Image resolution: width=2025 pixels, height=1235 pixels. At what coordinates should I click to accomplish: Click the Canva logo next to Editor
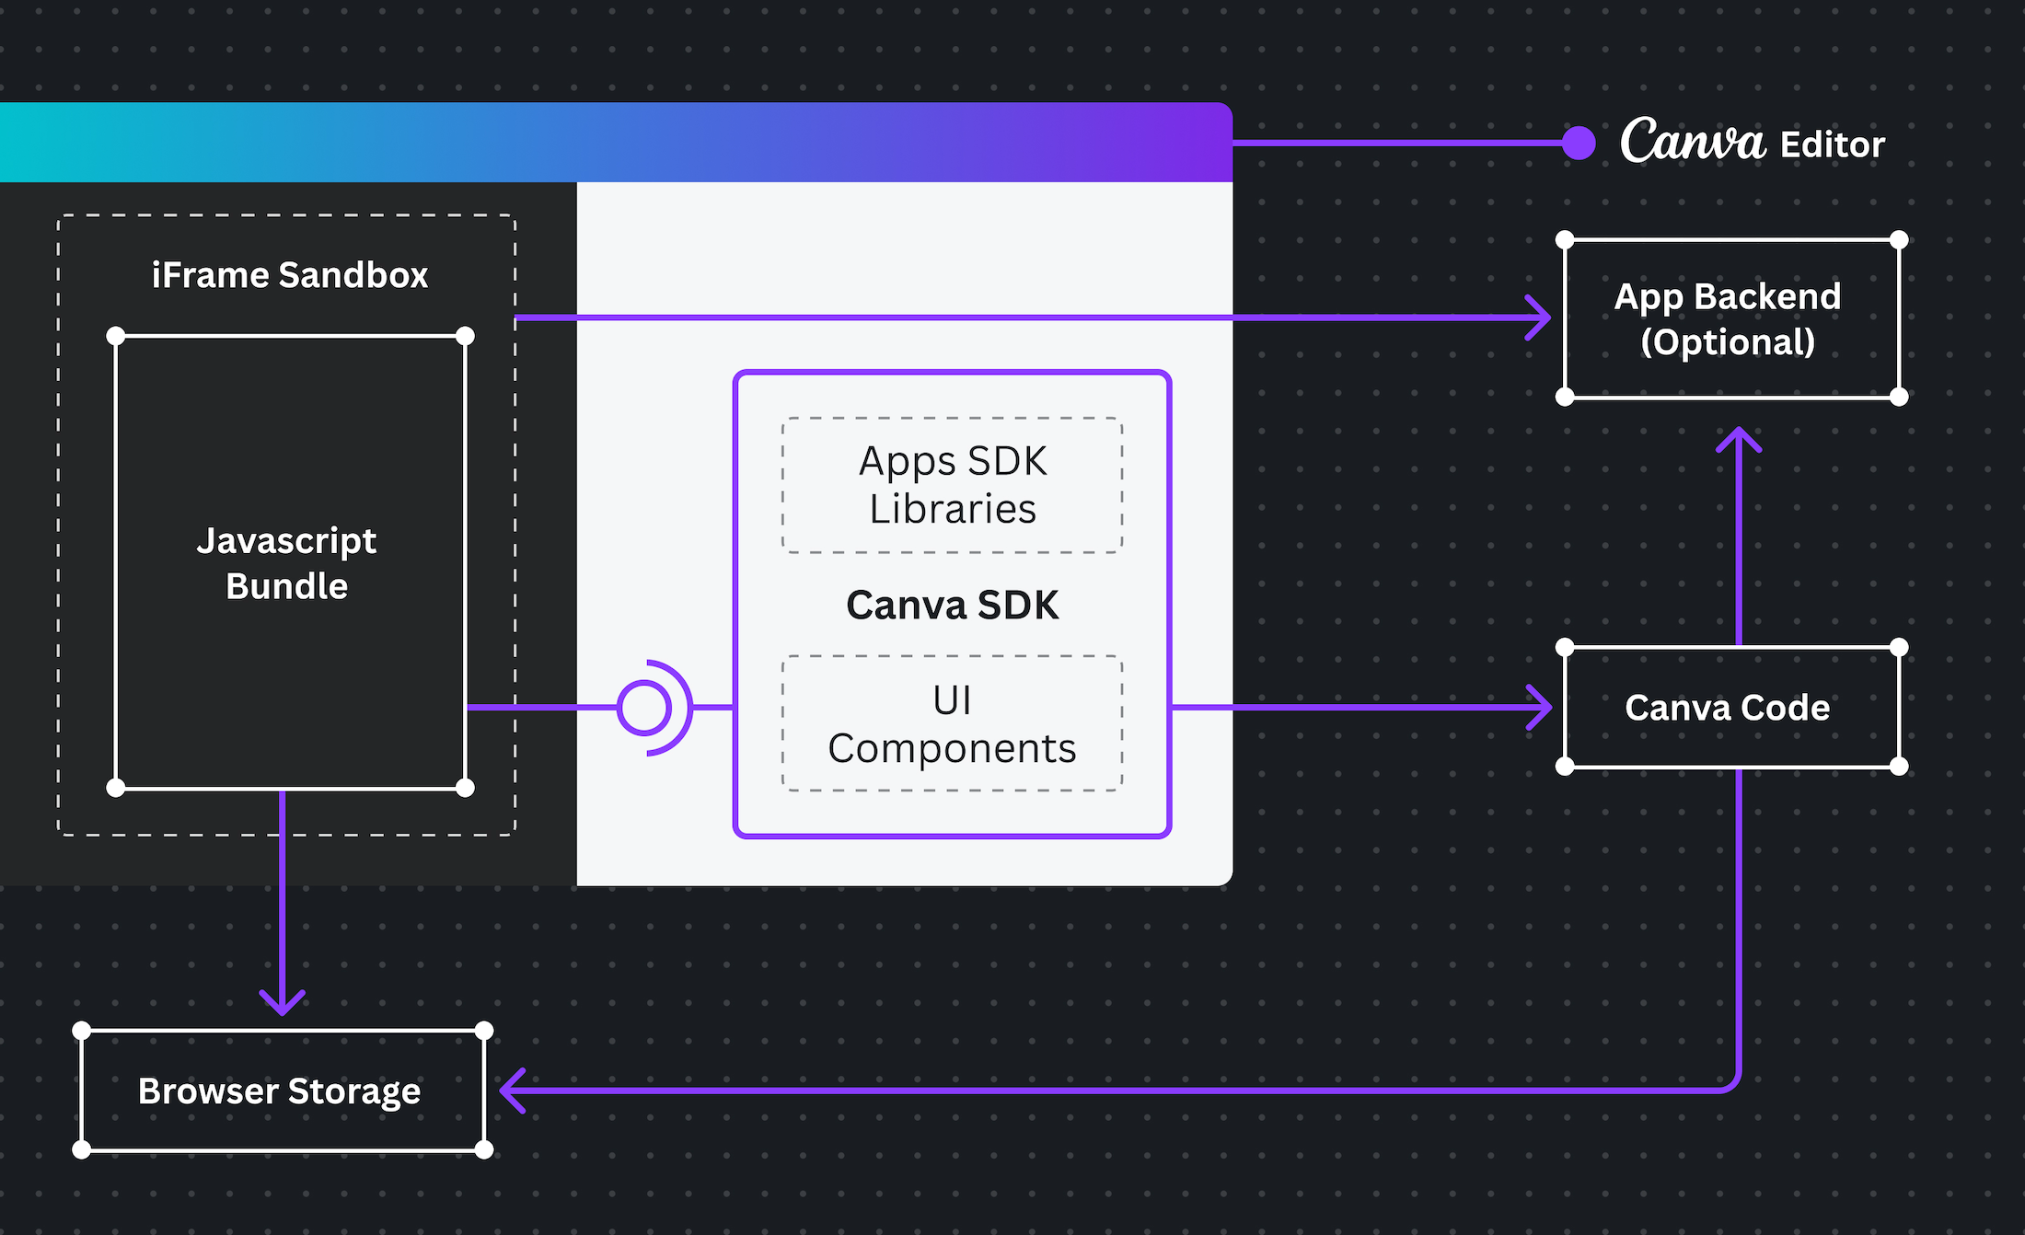tap(1693, 141)
